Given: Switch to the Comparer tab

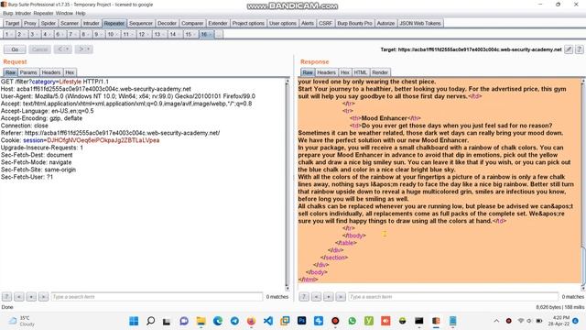Looking at the screenshot, I should [192, 23].
